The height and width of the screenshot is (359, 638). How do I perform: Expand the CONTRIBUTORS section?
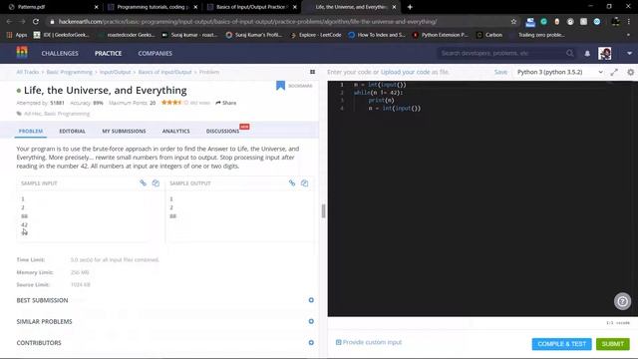click(x=311, y=343)
